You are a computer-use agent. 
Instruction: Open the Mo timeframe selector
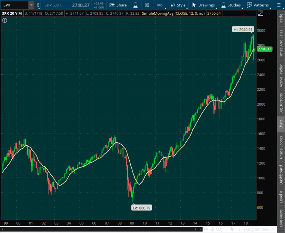click(x=160, y=5)
